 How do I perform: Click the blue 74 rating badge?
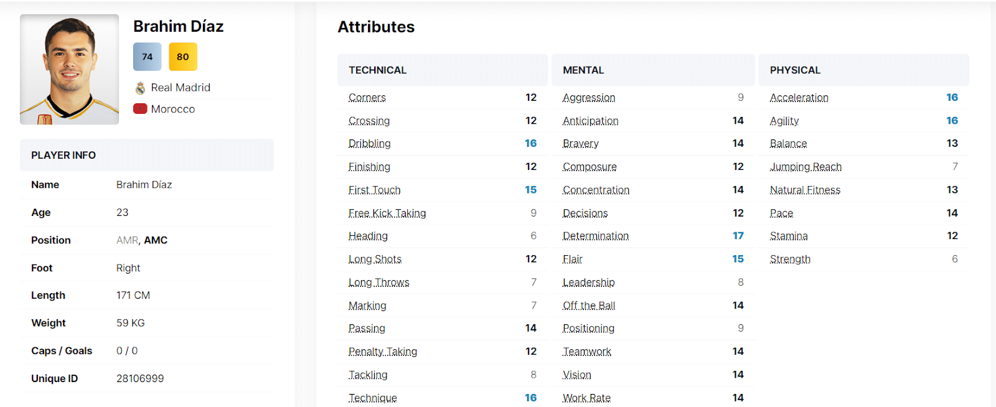coord(147,57)
